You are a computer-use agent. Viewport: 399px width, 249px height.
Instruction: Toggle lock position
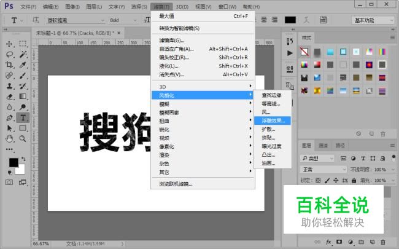pos(336,180)
